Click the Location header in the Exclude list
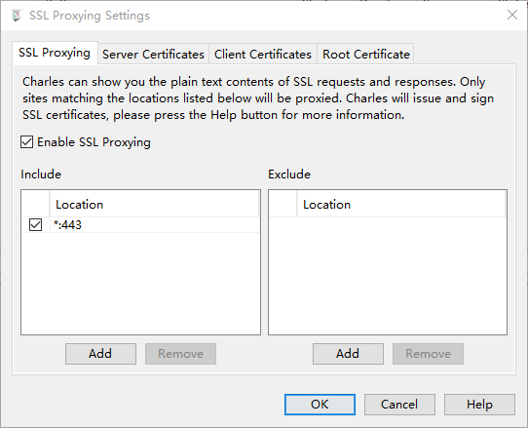Screen dimensions: 528x428 coord(401,205)
